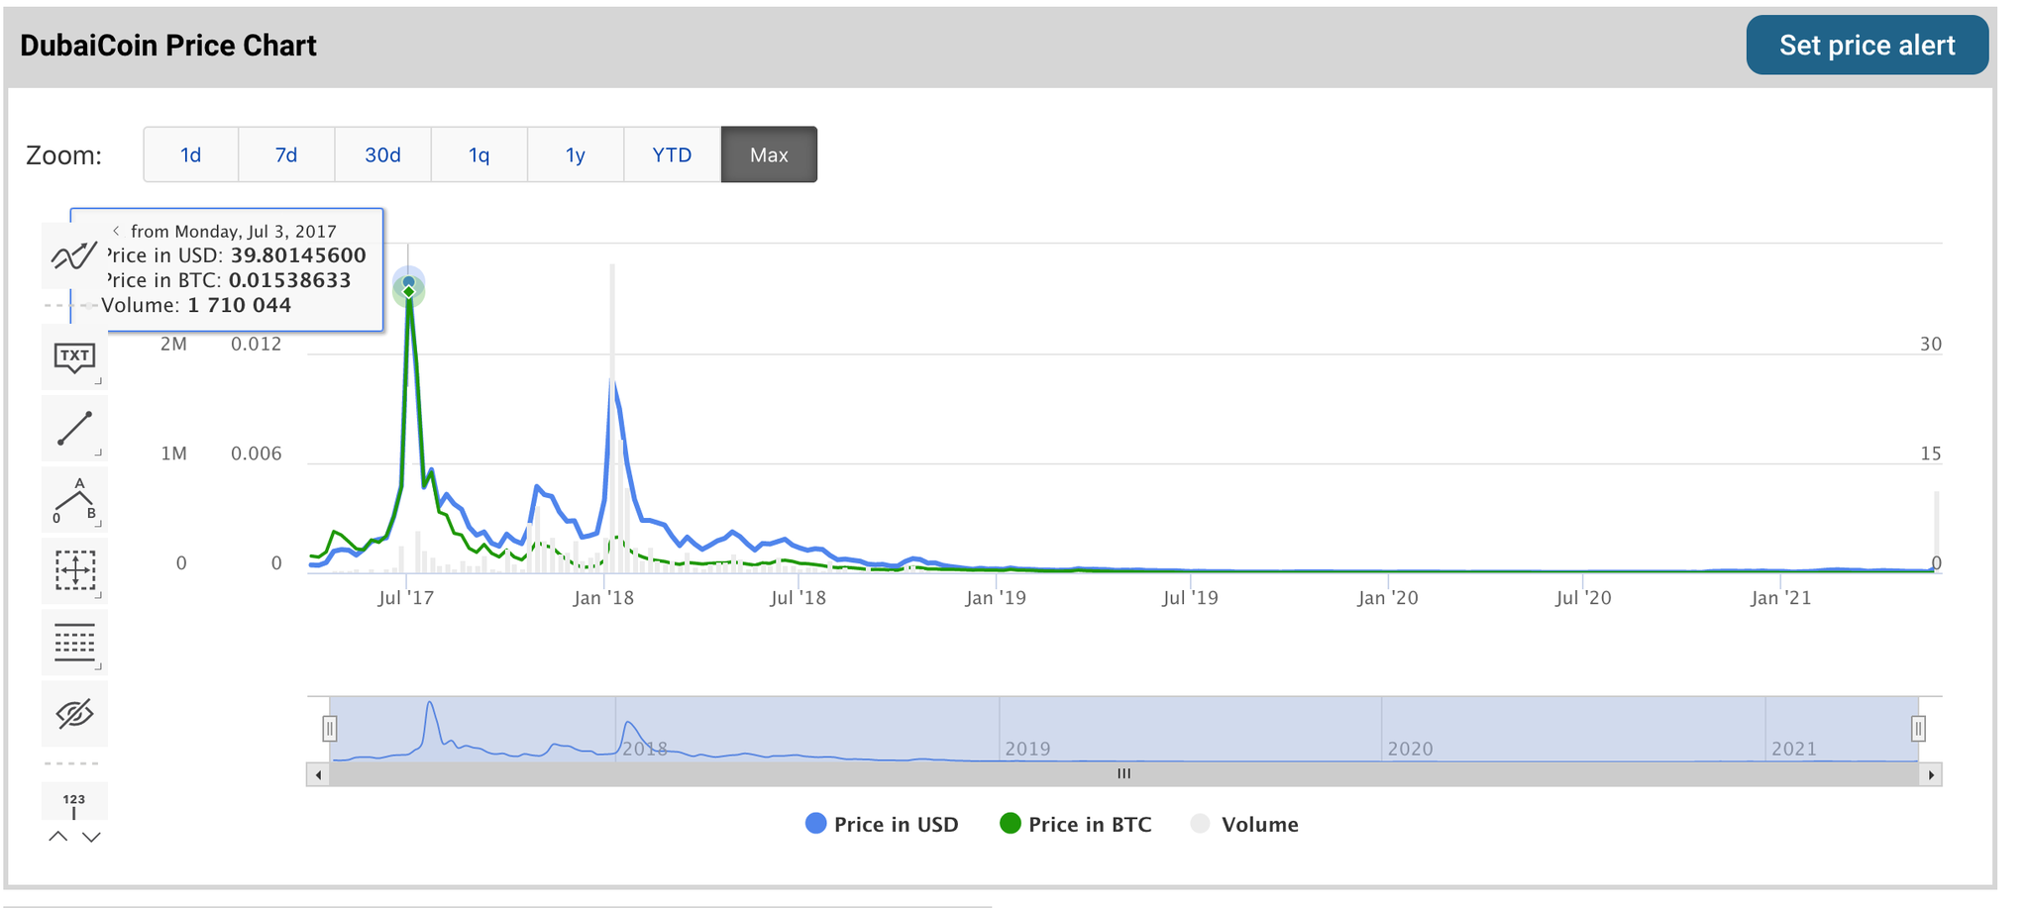Image resolution: width=2029 pixels, height=908 pixels.
Task: Click the navigator scrollbar thumb grip
Action: coord(1123,774)
